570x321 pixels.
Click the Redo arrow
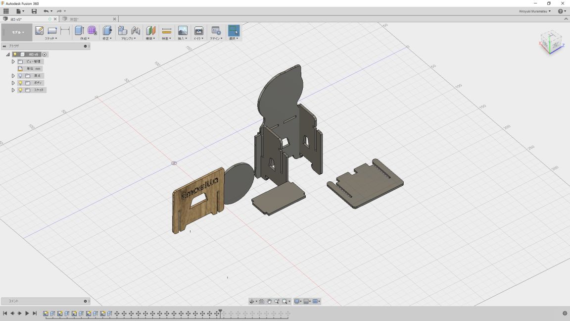click(59, 11)
